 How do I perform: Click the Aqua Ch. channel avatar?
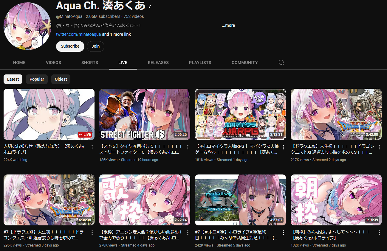[27, 26]
